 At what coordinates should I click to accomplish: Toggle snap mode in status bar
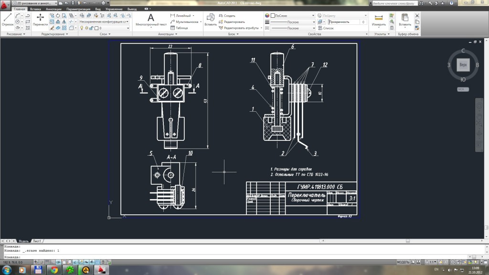pos(42,262)
